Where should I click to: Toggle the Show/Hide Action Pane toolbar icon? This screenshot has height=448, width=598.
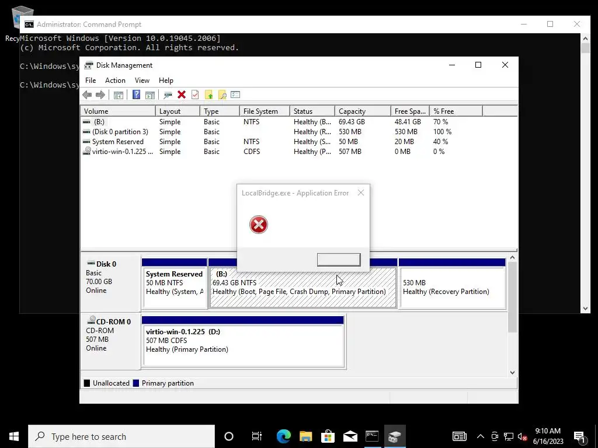[x=150, y=95]
